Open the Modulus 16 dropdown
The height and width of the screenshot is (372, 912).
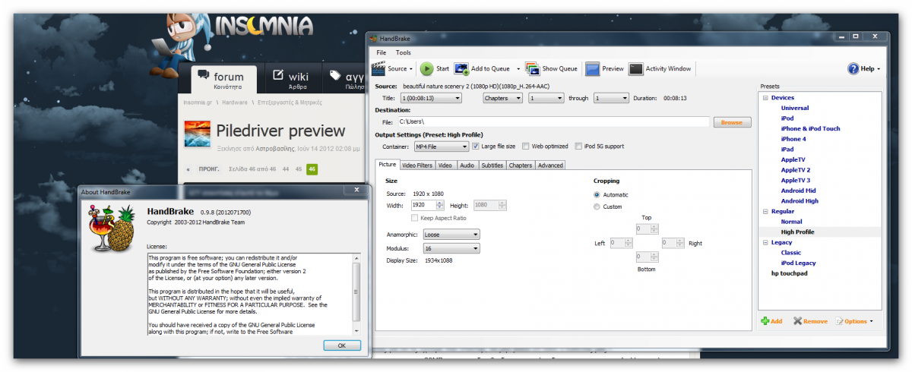[451, 248]
